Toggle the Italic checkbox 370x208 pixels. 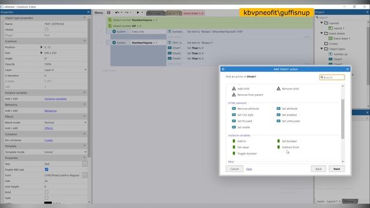click(x=46, y=198)
